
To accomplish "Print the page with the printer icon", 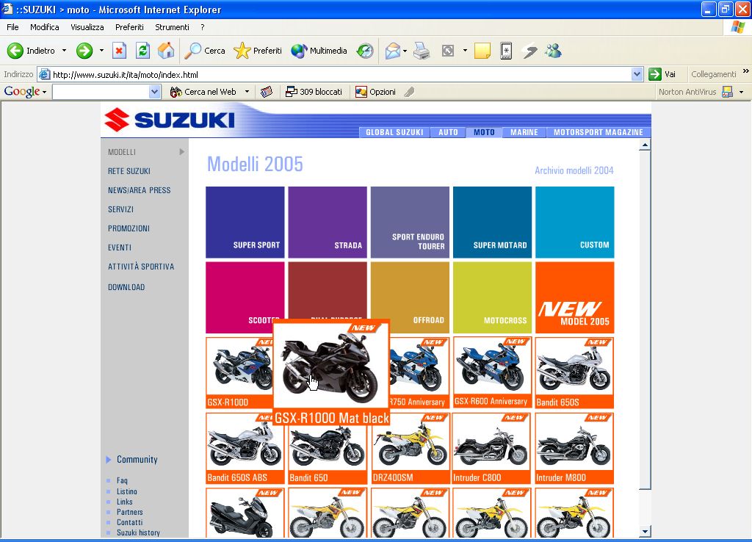I will [422, 51].
